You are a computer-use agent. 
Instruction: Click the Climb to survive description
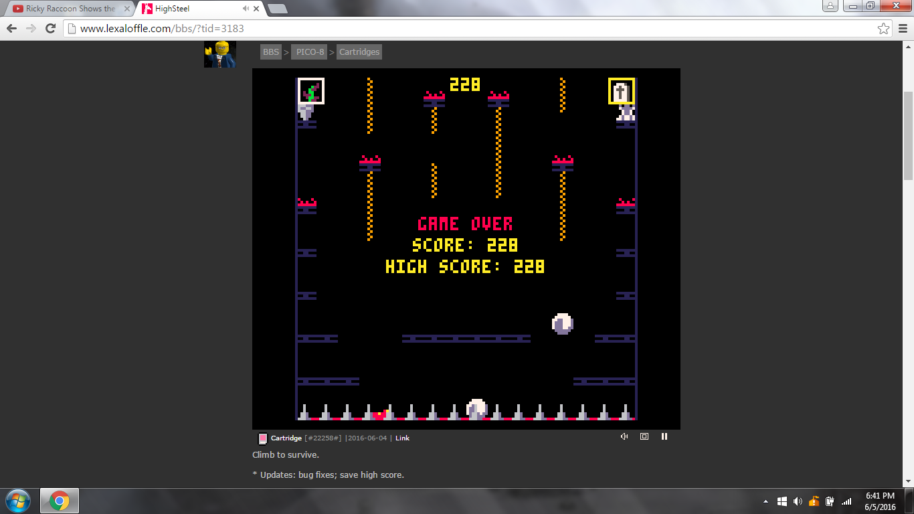coord(286,454)
